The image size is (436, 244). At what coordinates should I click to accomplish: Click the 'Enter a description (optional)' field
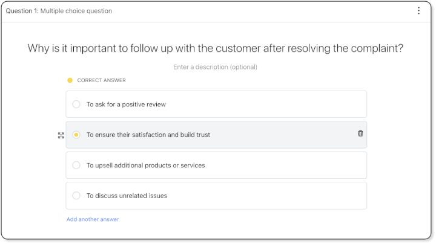(215, 67)
